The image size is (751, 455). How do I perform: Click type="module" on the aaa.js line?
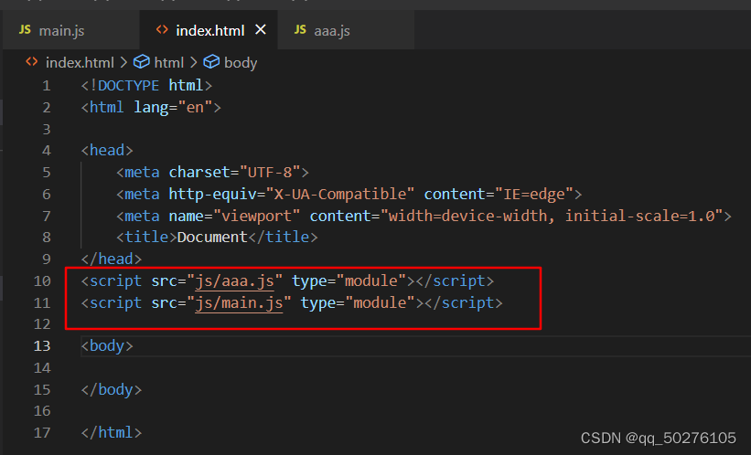349,280
